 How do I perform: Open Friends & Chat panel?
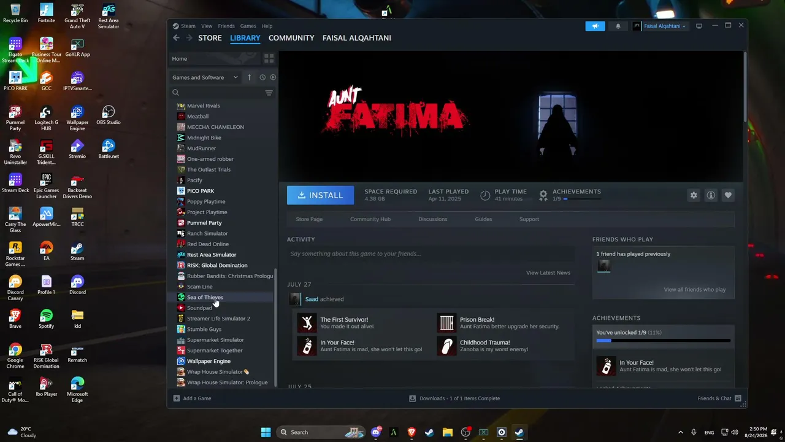(719, 398)
